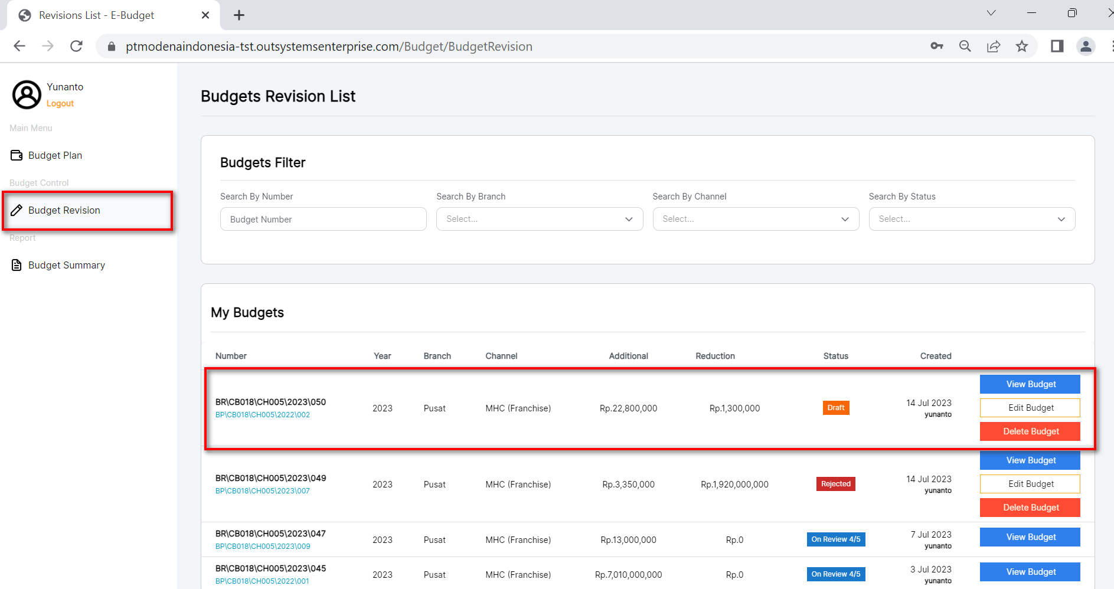Open the Search By Status dropdown
This screenshot has height=589, width=1114.
click(971, 219)
